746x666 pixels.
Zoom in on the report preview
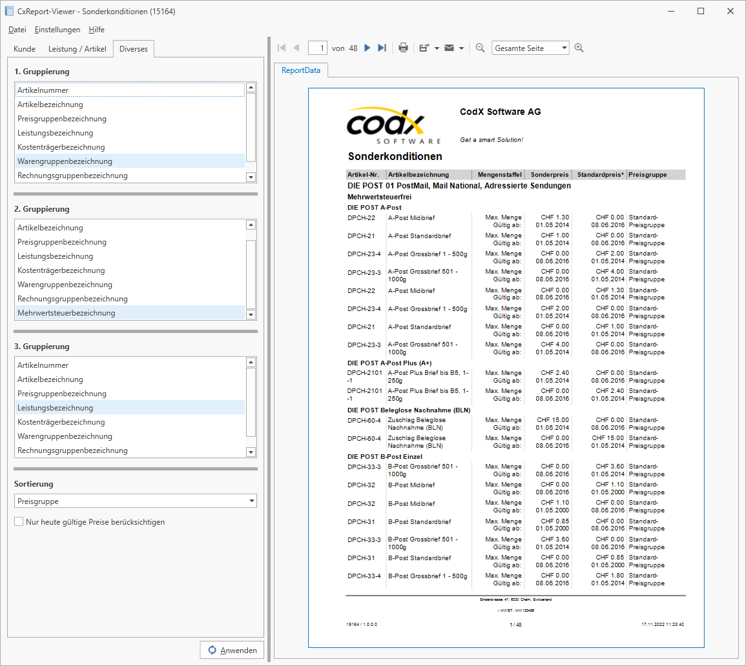pyautogui.click(x=579, y=48)
